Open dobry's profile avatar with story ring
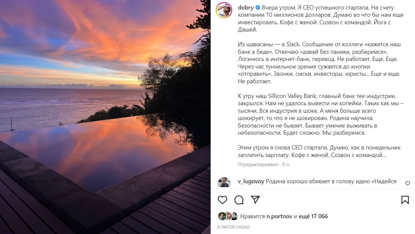This screenshot has height=234, width=415. [x=224, y=10]
